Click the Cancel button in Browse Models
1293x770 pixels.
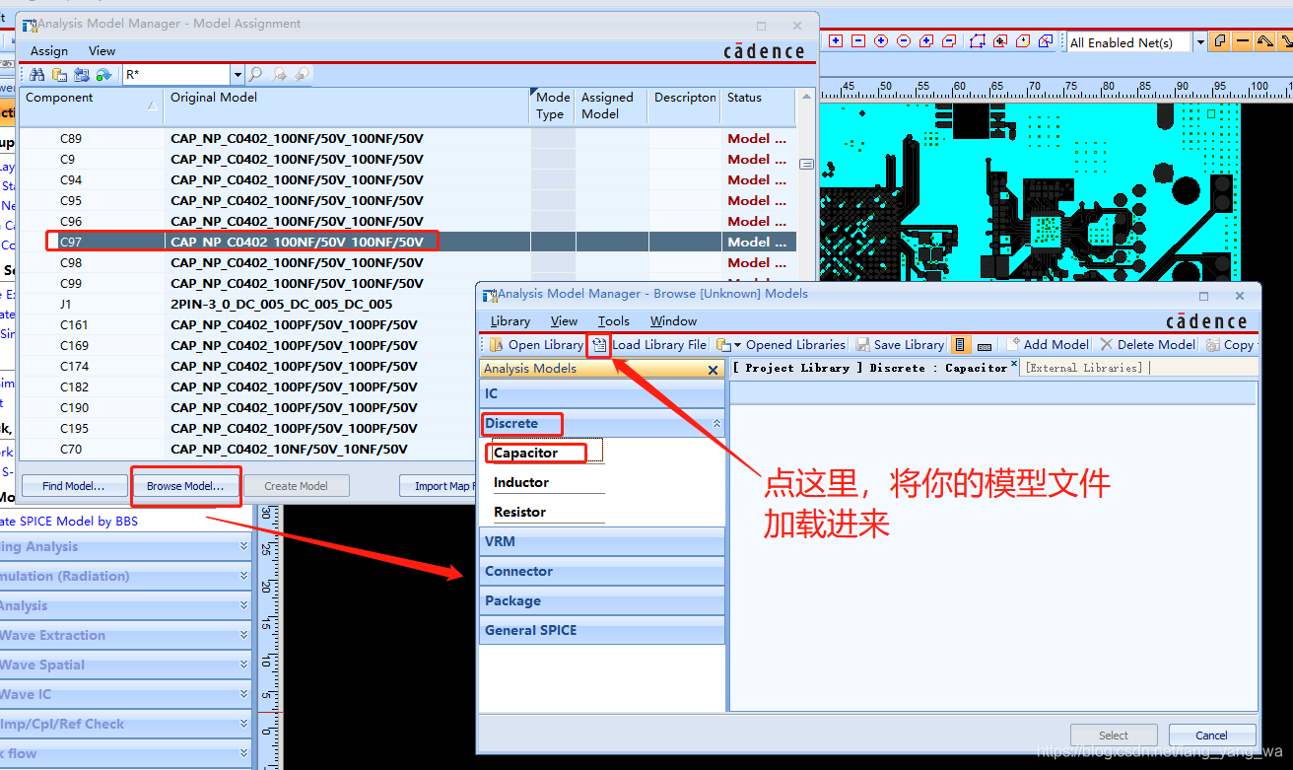(x=1212, y=735)
